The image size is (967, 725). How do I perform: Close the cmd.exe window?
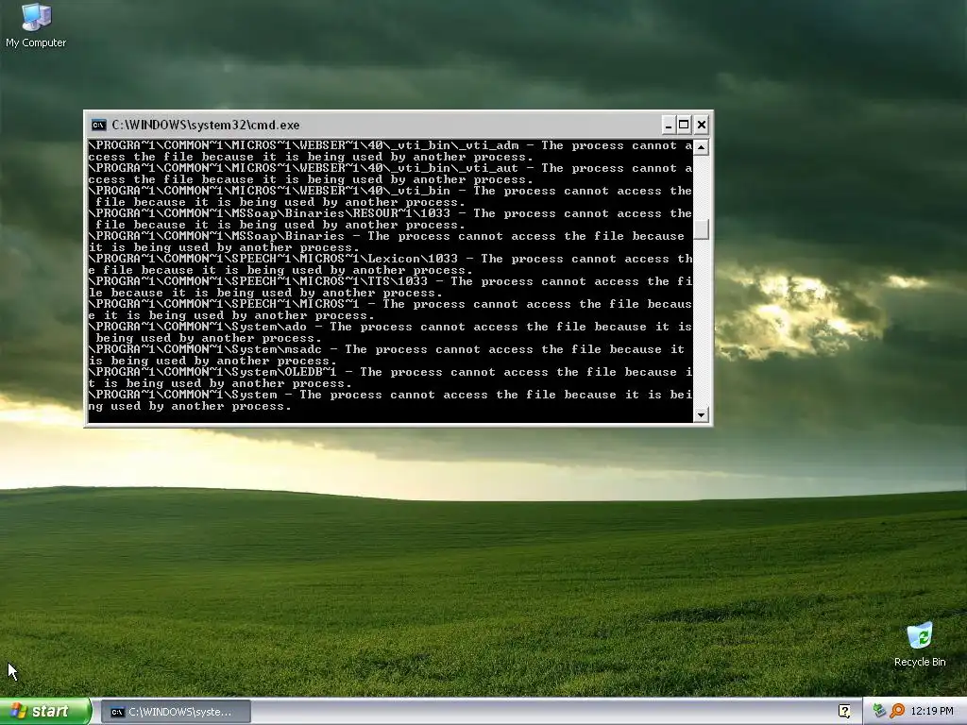702,126
